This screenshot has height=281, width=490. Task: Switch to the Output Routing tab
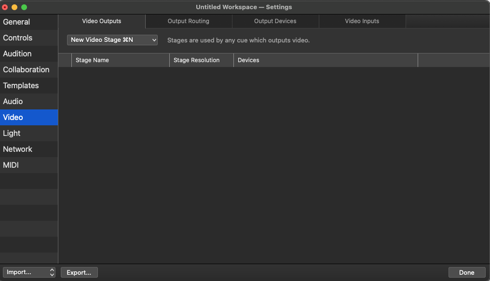pos(188,21)
